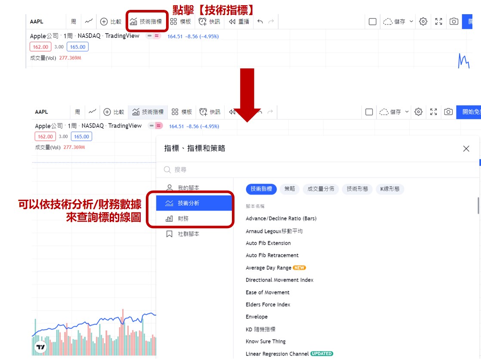481x359 pixels.
Task: Click the 165.00 buy price on the lower chart
Action: [x=81, y=136]
